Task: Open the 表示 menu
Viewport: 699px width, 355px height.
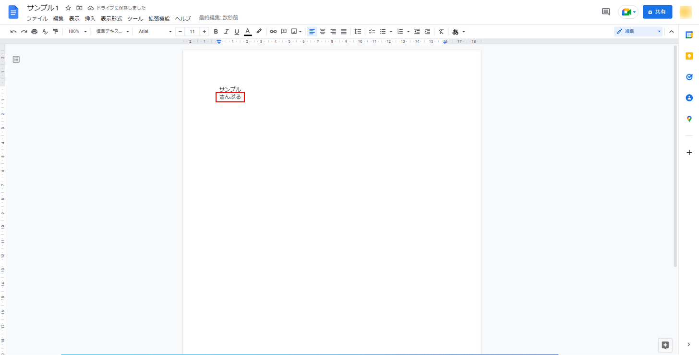Action: [74, 19]
